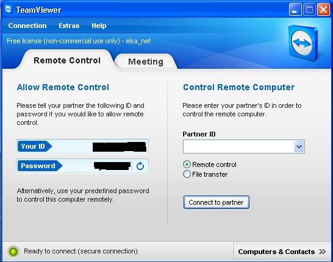
Task: Click the Password field value
Action: (x=112, y=166)
